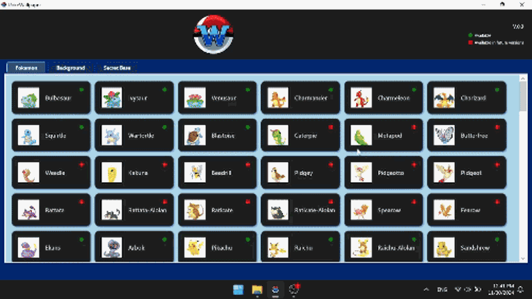Show hidden system tray icons
Screen dimensions: 532x299
[426, 289]
